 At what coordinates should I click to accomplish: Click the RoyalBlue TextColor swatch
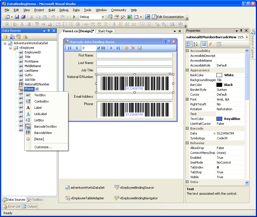coord(219,119)
